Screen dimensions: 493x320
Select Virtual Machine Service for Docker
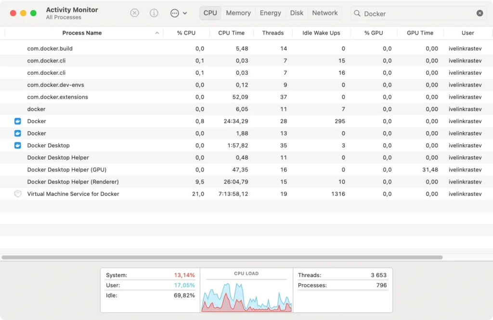(246, 194)
